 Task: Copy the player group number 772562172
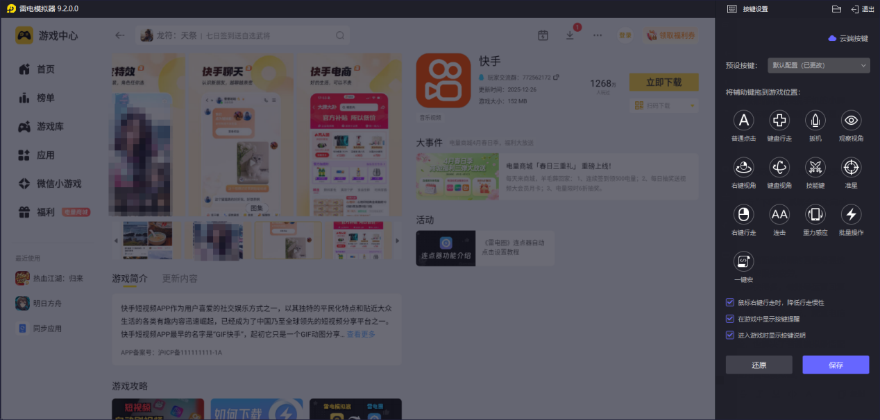pos(556,77)
